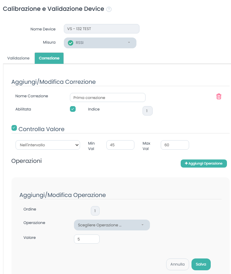Open the Misura RSSI dropdown
231x274 pixels.
click(100, 43)
